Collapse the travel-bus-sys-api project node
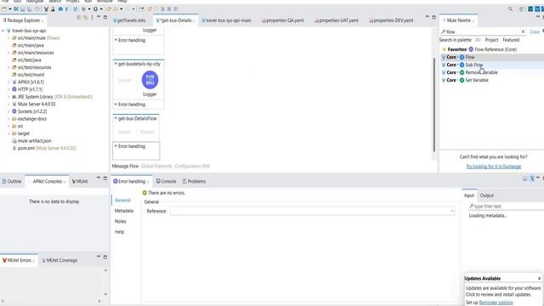The image size is (544, 306). pos(3,31)
